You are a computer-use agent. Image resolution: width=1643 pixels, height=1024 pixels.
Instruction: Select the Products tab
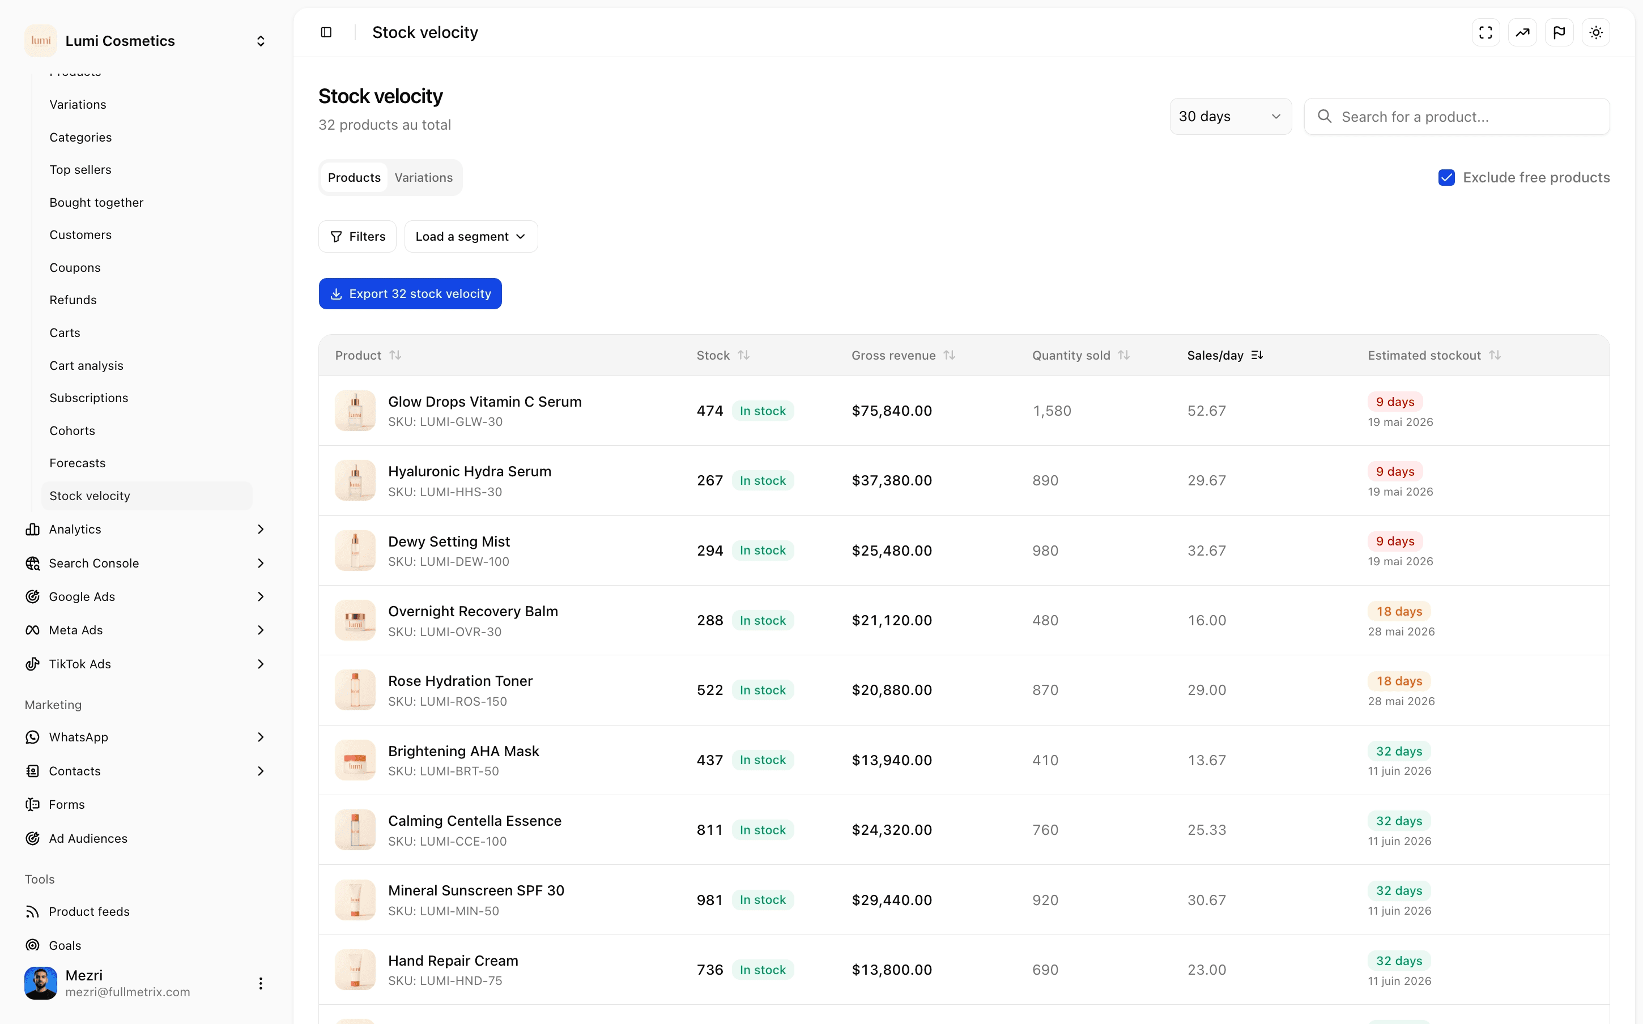click(354, 177)
